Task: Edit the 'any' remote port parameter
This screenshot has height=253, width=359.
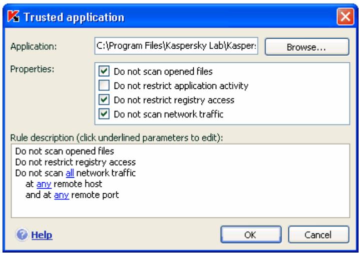Action: coord(62,195)
